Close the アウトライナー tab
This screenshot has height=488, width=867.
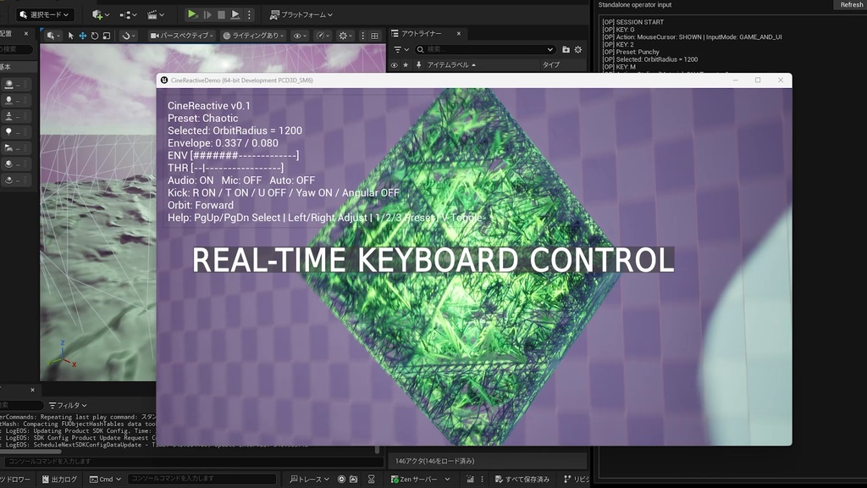pos(458,34)
